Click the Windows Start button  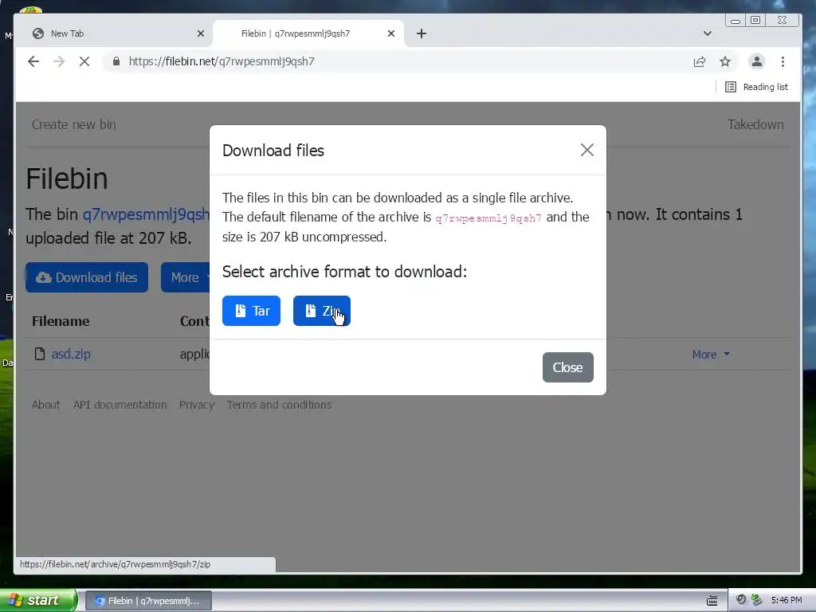(38, 600)
